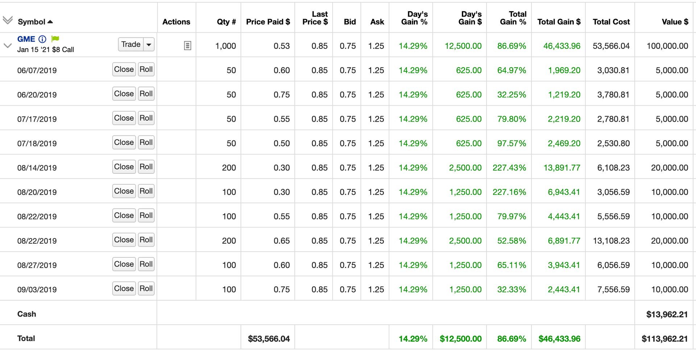This screenshot has height=352, width=696.
Task: Click the sort arrow next to Symbol
Action: point(50,22)
